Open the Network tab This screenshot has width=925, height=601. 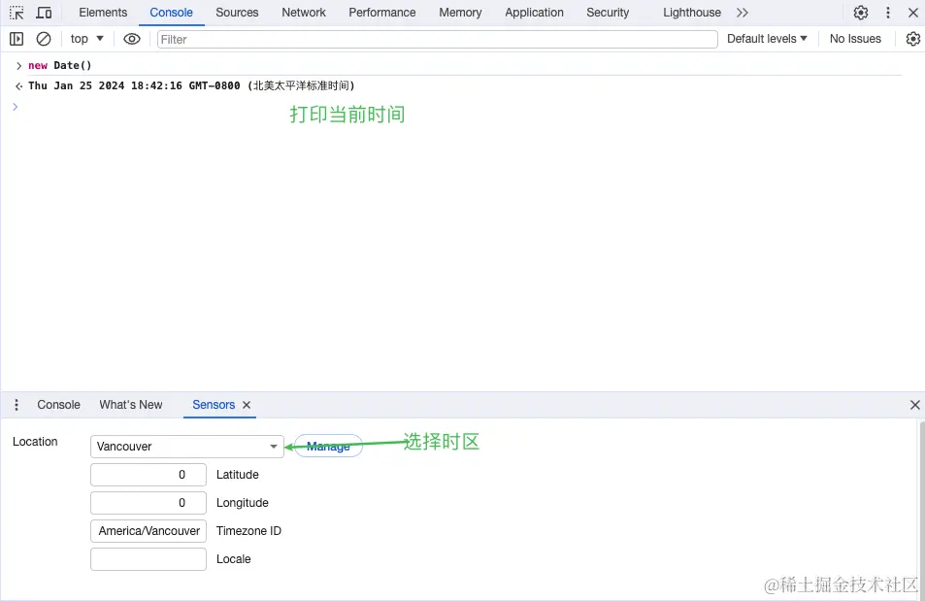pyautogui.click(x=304, y=13)
